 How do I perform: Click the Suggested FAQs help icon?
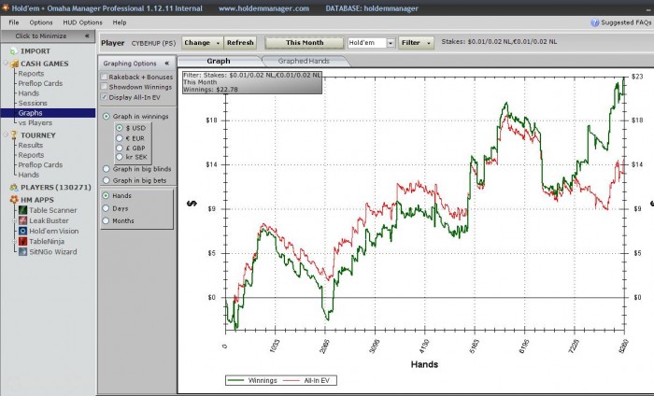[595, 22]
